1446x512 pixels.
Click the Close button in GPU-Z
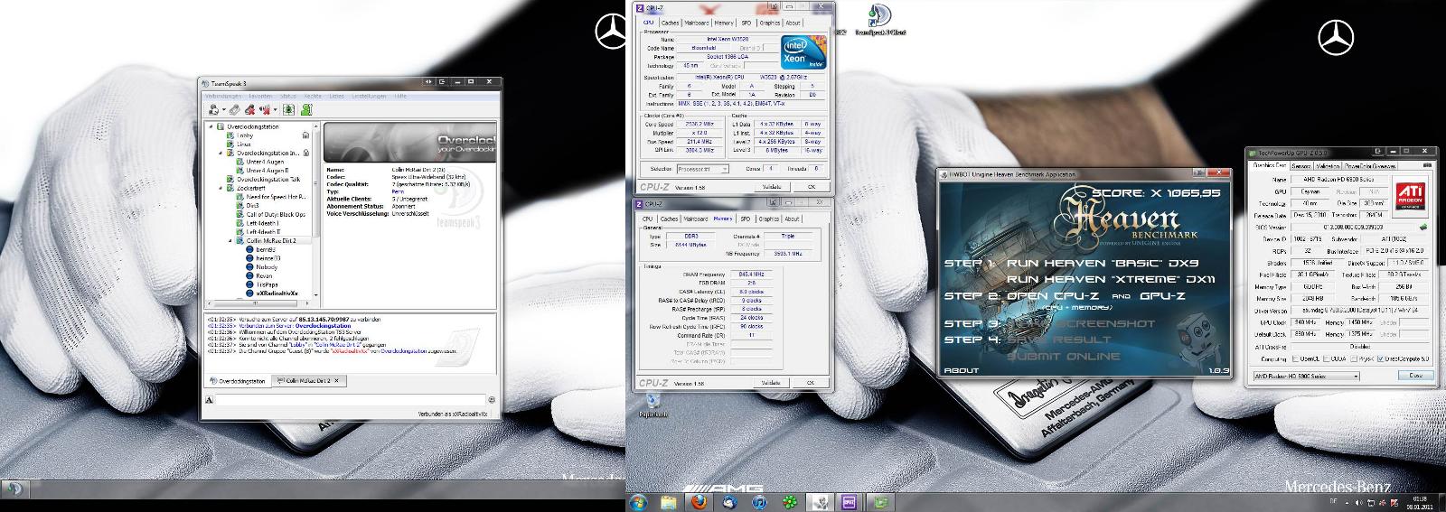[x=1416, y=376]
